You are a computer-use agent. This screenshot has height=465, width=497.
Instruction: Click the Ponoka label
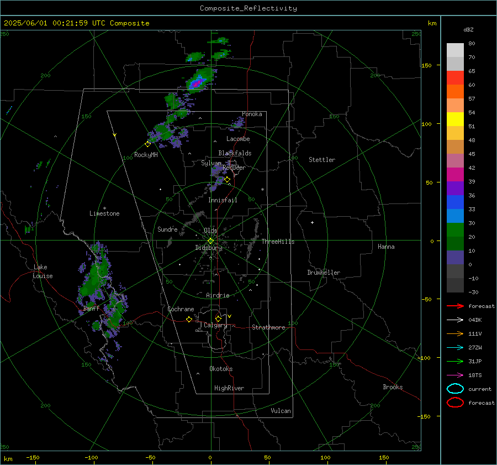pyautogui.click(x=252, y=114)
